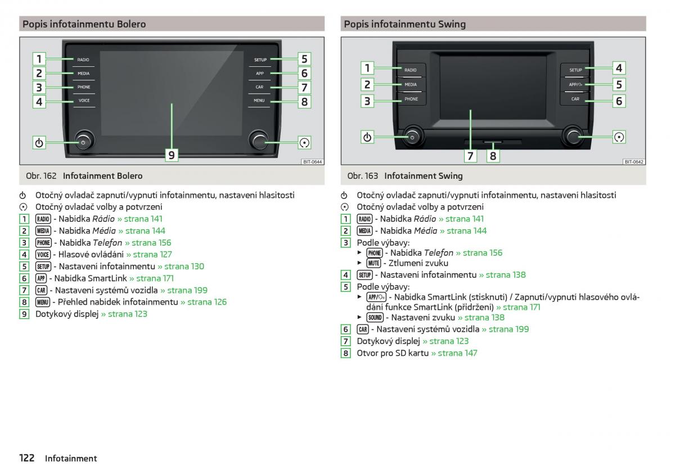Click the SETUP key icon in the Swing legend

pyautogui.click(x=365, y=275)
